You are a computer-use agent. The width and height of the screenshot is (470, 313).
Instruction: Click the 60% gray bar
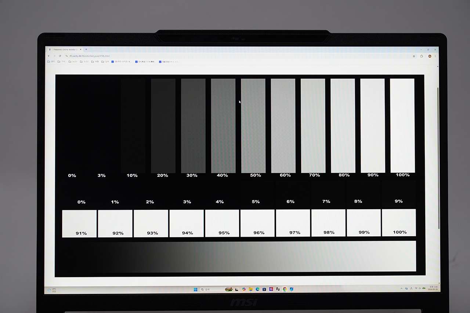283,125
